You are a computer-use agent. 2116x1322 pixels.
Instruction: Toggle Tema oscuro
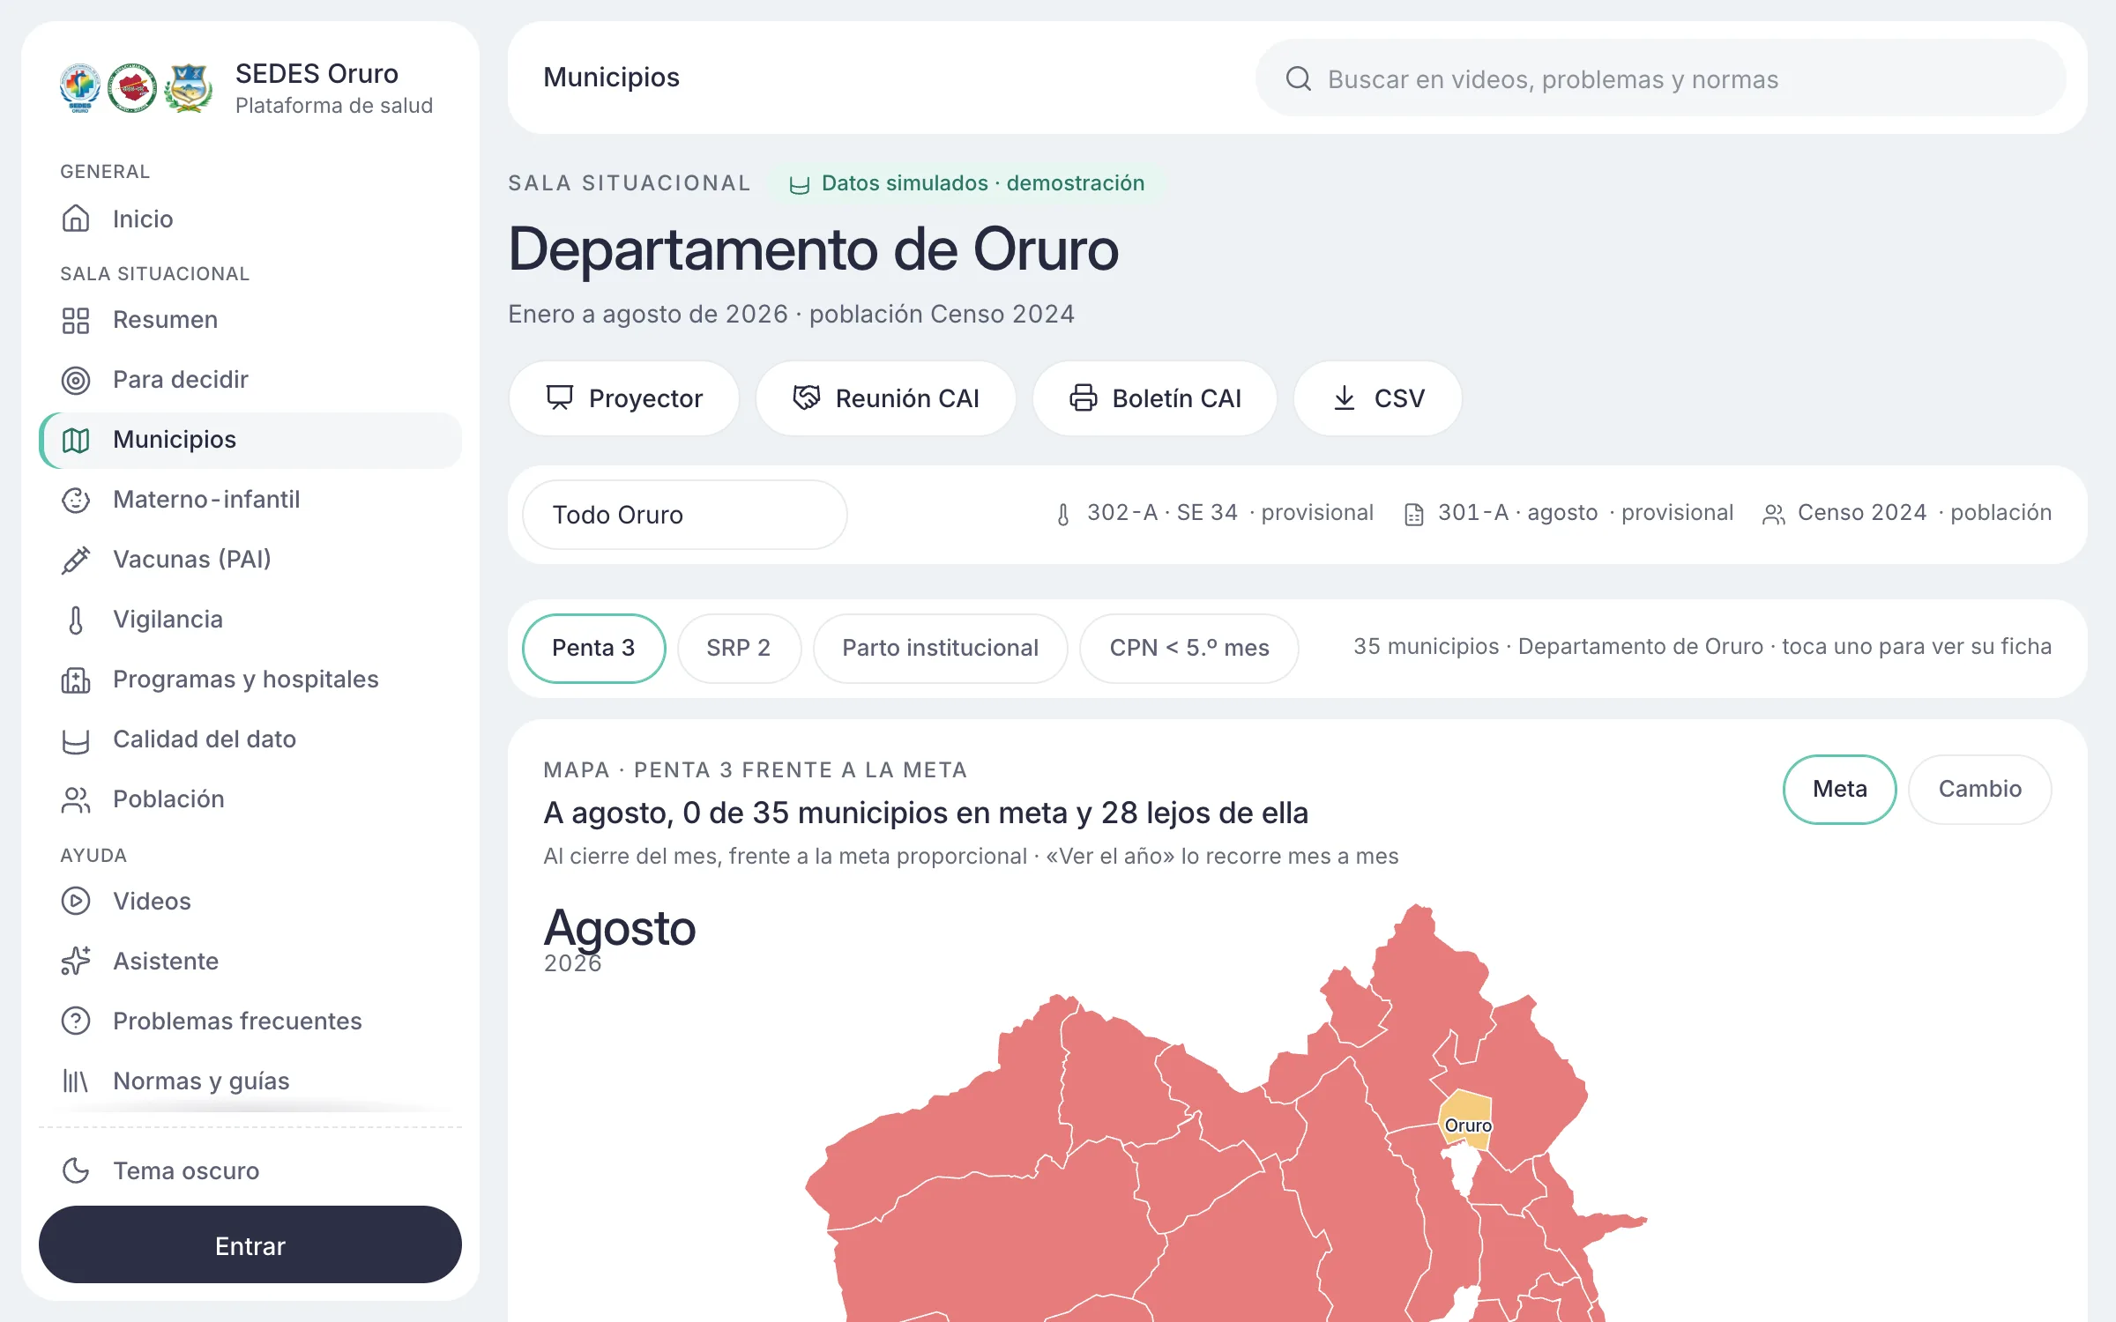pyautogui.click(x=250, y=1170)
